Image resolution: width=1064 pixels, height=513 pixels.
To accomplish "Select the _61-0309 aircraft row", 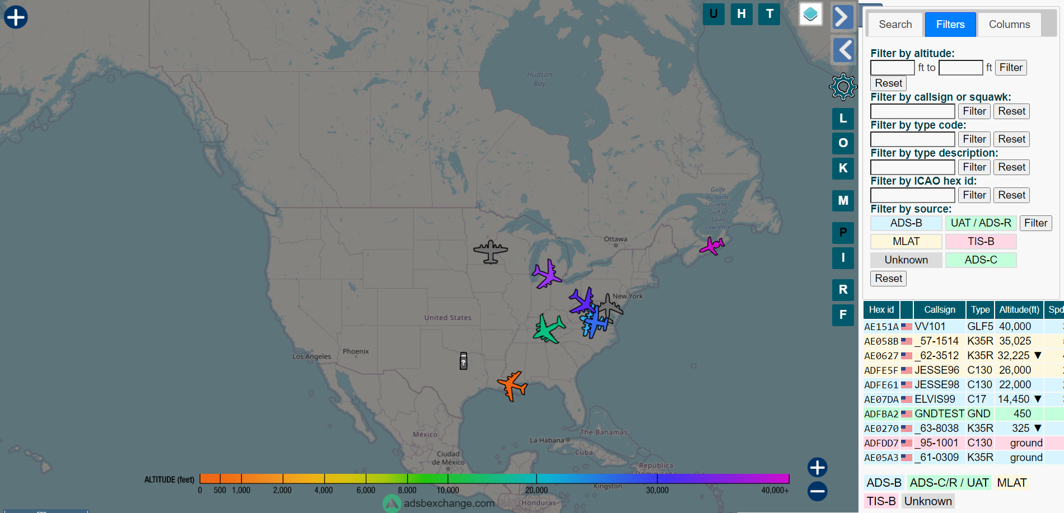I will [x=963, y=458].
